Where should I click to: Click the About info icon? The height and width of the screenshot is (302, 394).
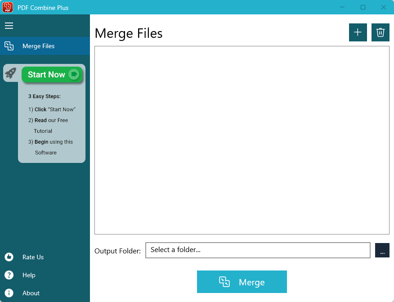click(10, 293)
